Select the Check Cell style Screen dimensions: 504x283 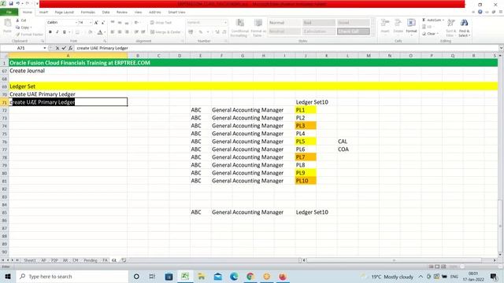tap(354, 31)
